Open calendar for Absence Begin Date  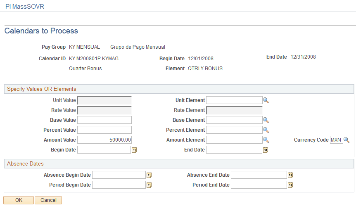(149, 175)
